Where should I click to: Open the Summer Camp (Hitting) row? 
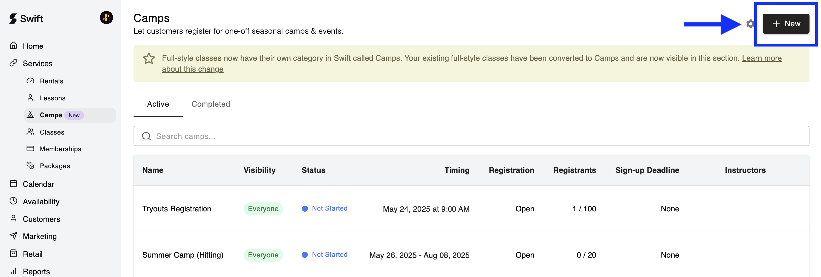point(183,255)
